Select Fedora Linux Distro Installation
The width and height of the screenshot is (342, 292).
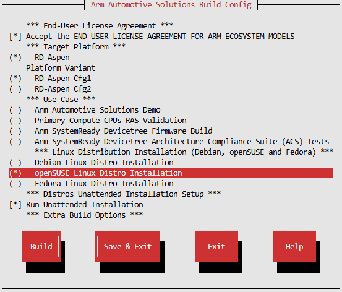point(15,184)
